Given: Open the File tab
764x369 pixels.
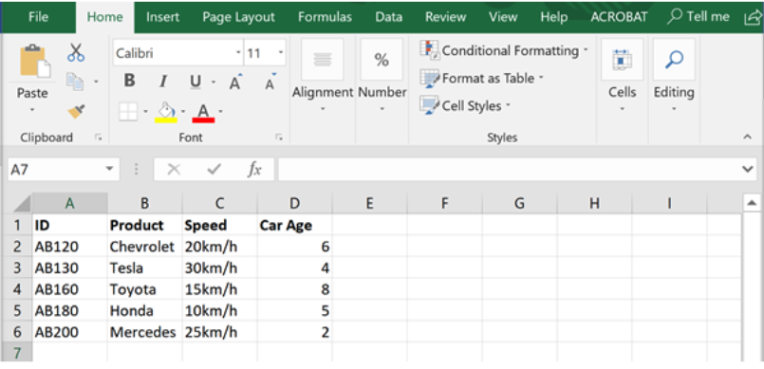Looking at the screenshot, I should pos(39,17).
